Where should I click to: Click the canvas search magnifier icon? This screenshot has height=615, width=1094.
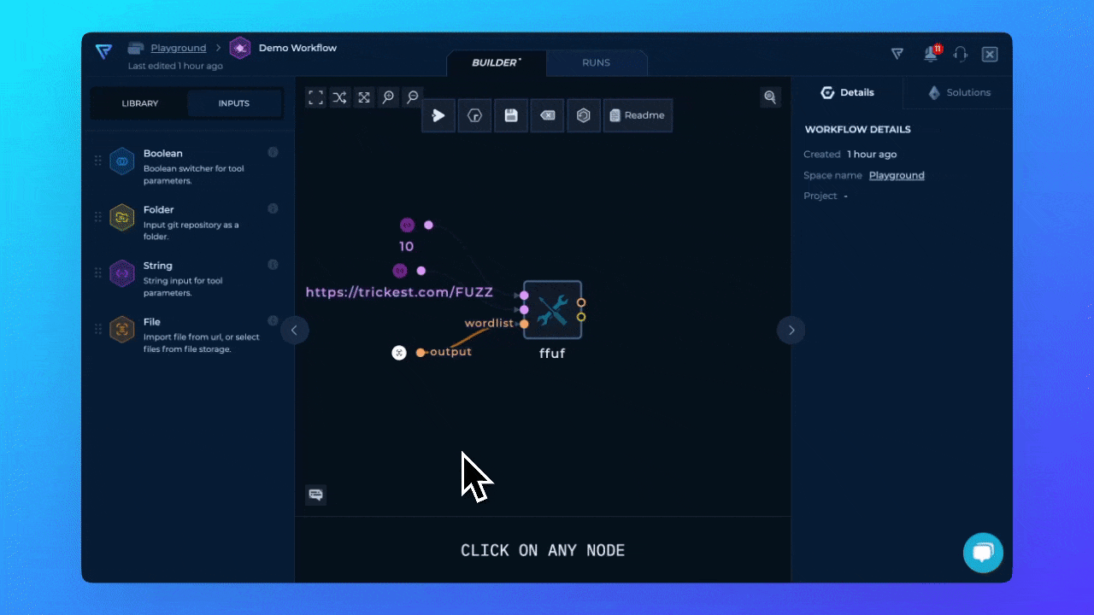point(770,97)
